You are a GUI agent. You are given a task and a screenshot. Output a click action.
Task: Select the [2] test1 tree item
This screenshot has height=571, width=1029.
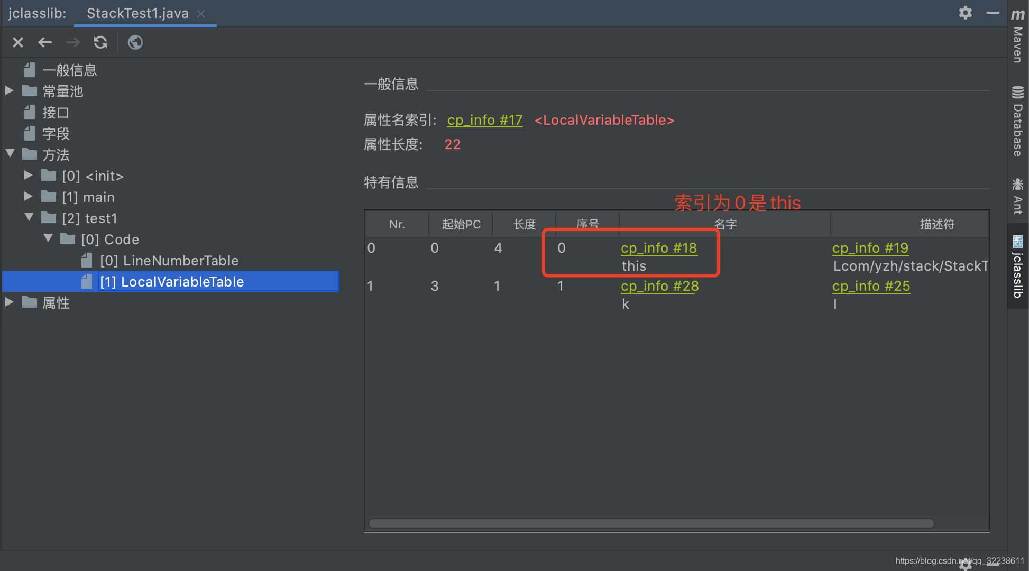pos(89,218)
